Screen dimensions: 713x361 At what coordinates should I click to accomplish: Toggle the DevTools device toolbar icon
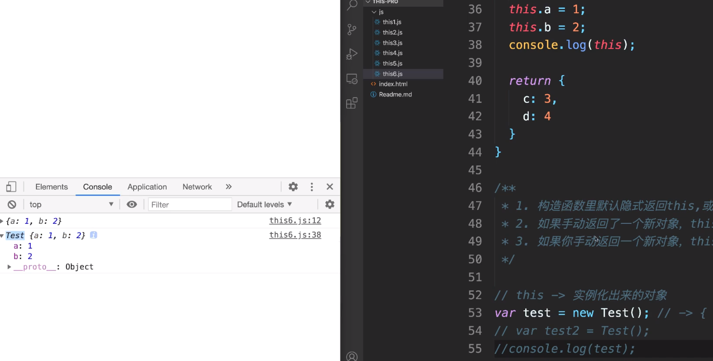11,187
